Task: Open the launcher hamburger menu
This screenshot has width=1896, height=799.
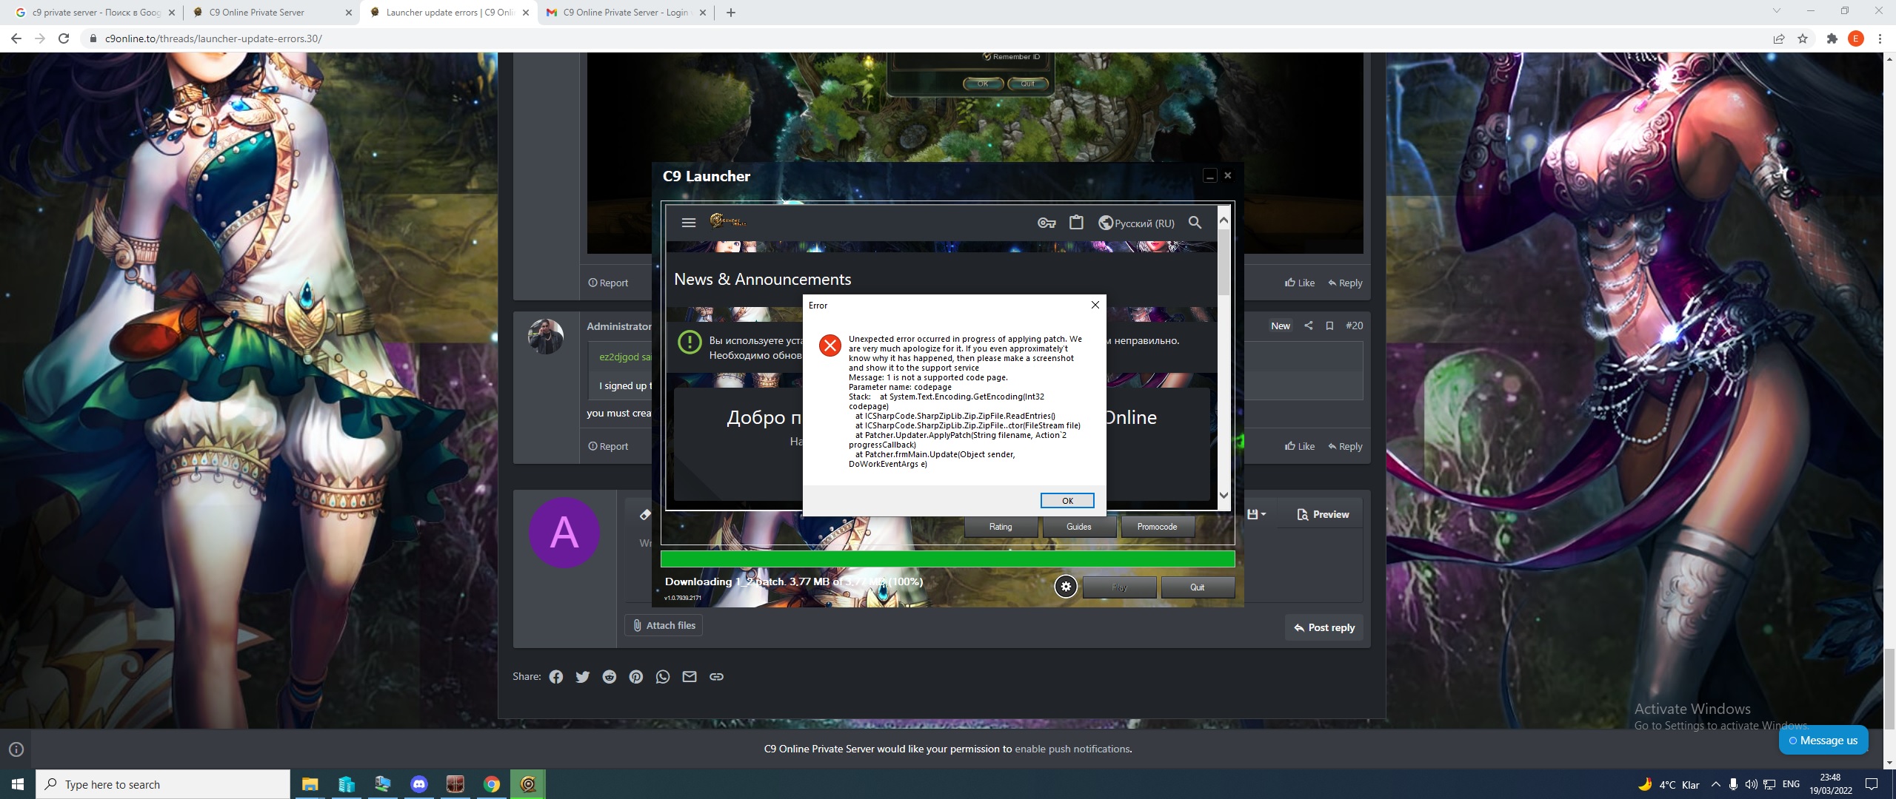Action: (688, 222)
